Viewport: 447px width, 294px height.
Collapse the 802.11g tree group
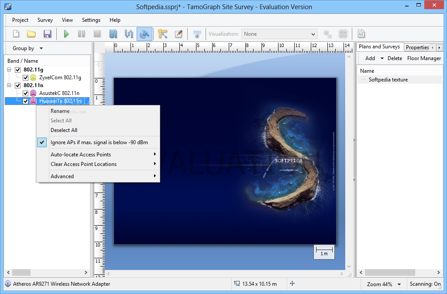click(9, 70)
